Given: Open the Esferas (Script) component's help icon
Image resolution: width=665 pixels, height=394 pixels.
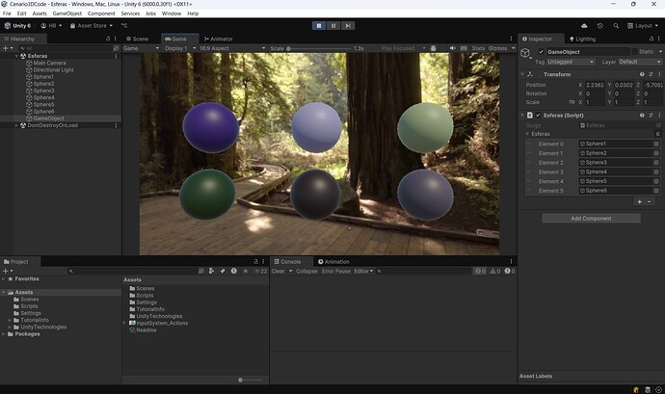Looking at the screenshot, I should coord(642,115).
